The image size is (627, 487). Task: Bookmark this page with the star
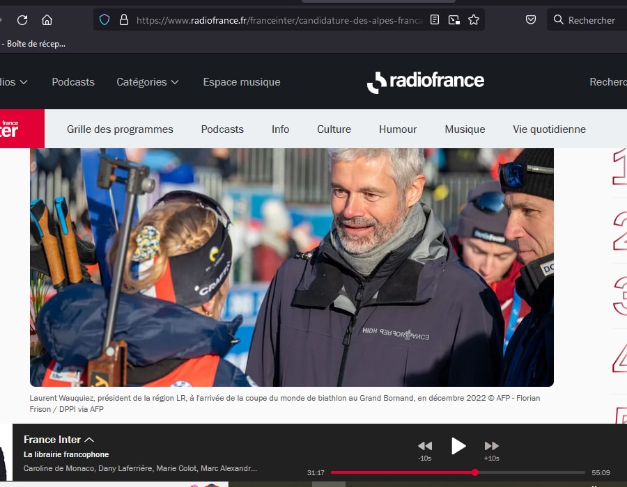pyautogui.click(x=474, y=19)
